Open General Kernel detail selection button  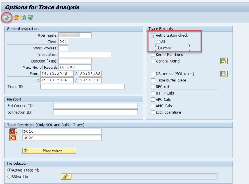[224, 61]
